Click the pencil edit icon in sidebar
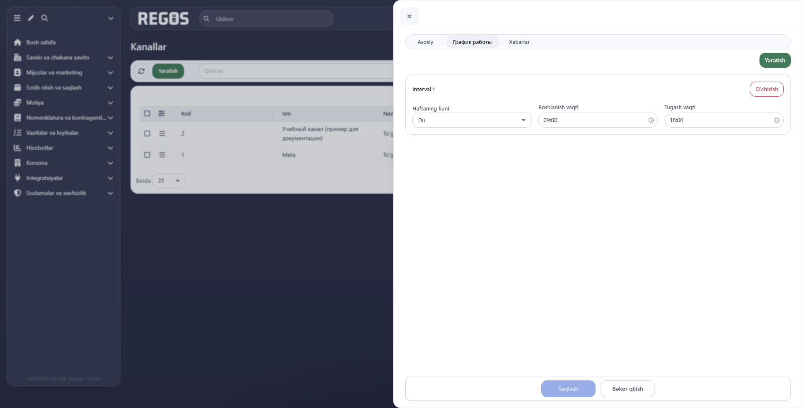The image size is (803, 408). click(x=31, y=18)
